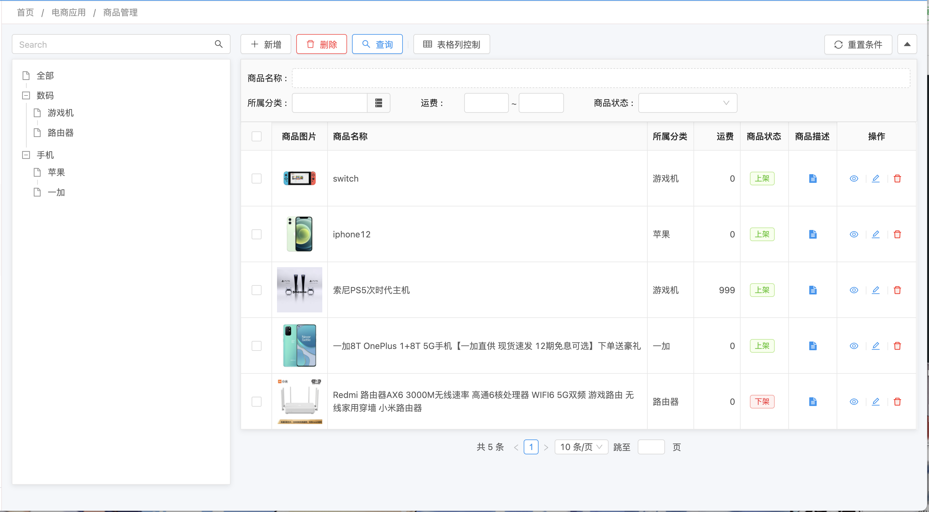Click the red 删除 button
929x512 pixels.
[321, 44]
